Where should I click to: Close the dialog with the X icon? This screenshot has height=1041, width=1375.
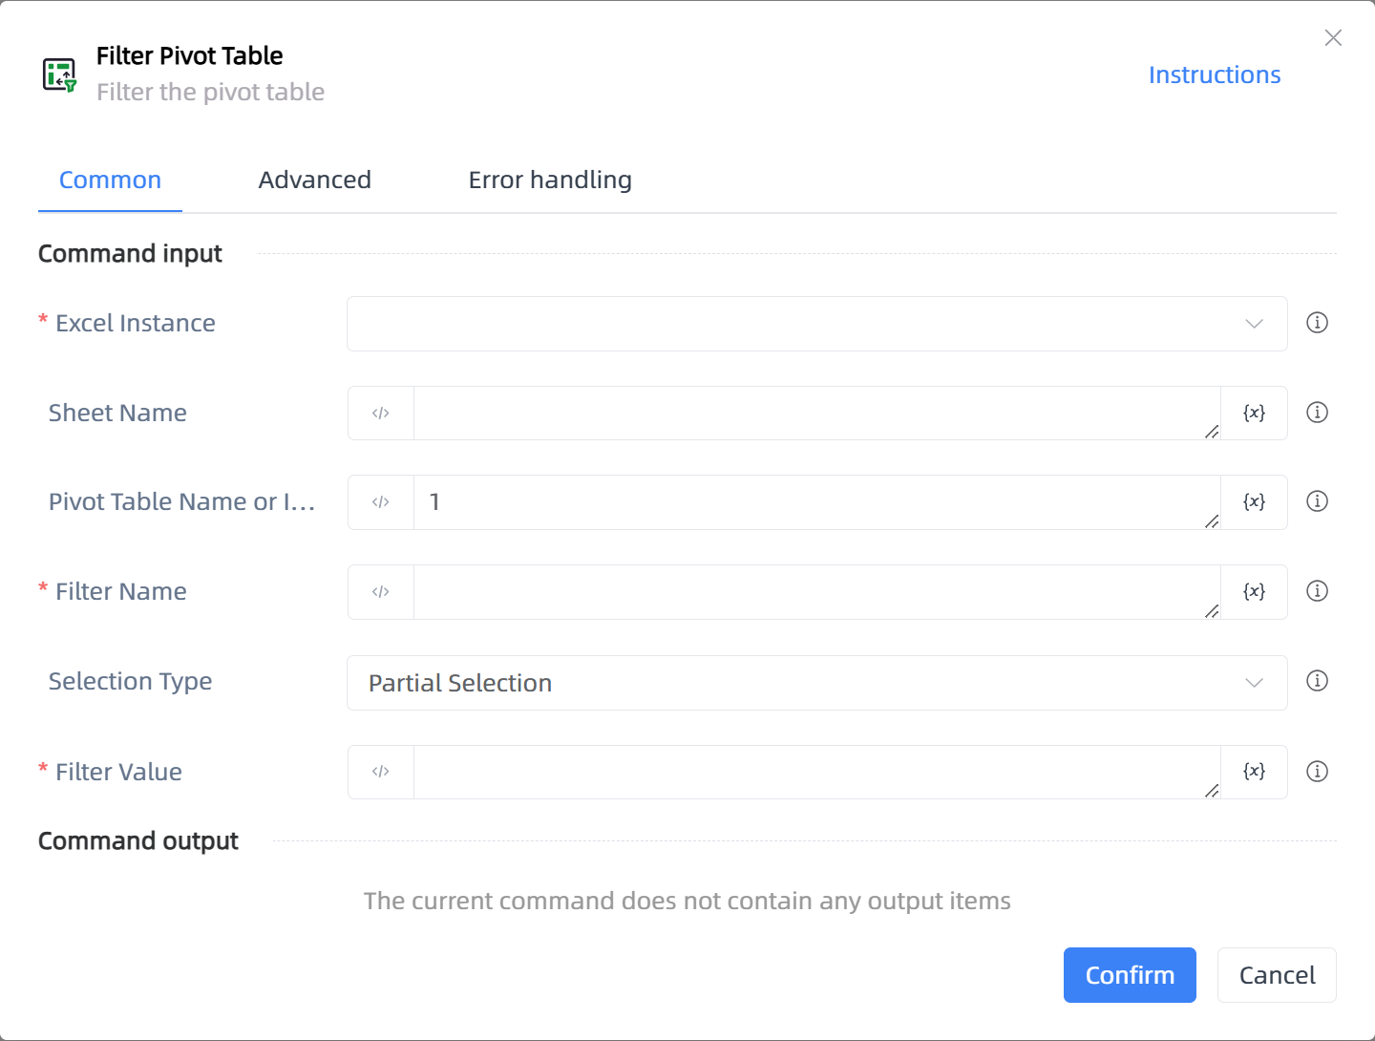[x=1333, y=37]
